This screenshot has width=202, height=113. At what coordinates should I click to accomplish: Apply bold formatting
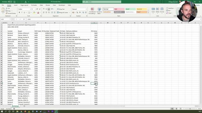[19, 13]
